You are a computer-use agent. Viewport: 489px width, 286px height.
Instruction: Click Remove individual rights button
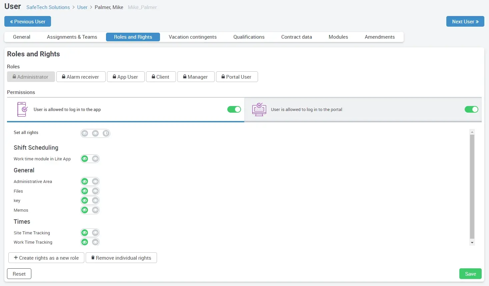point(121,258)
